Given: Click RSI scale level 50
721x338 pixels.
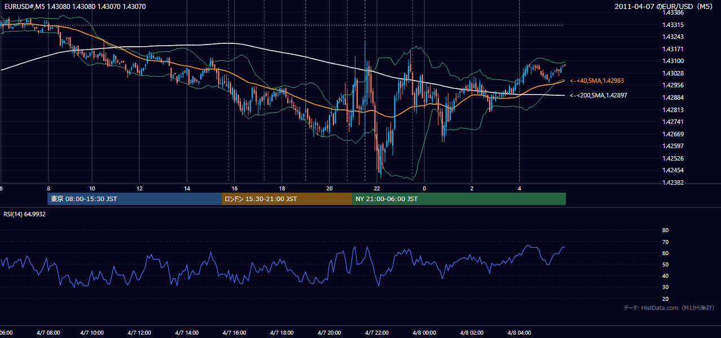Looking at the screenshot, I should (x=665, y=264).
